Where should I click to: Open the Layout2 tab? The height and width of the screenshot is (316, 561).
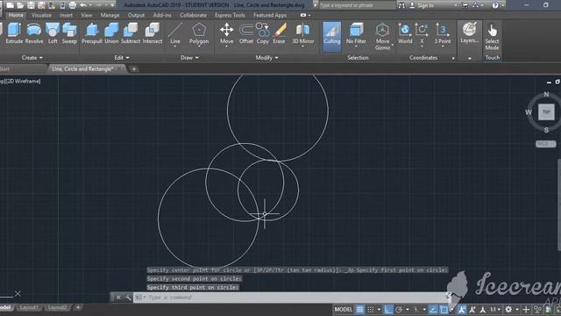click(x=57, y=307)
